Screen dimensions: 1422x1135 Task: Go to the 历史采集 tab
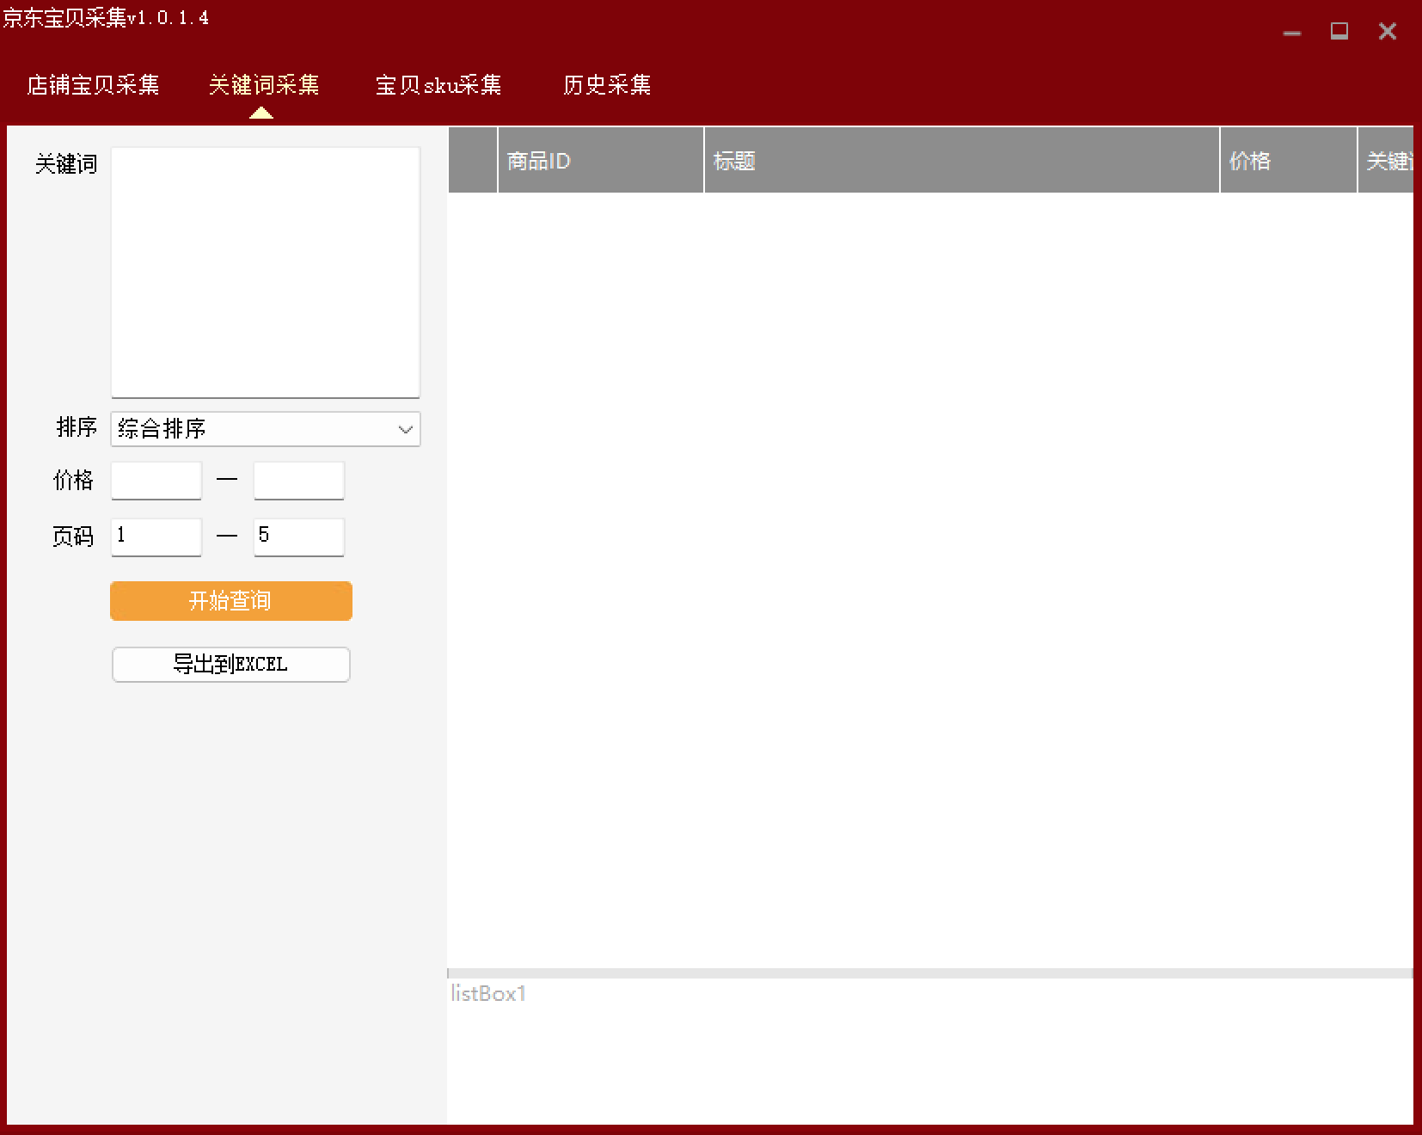607,85
